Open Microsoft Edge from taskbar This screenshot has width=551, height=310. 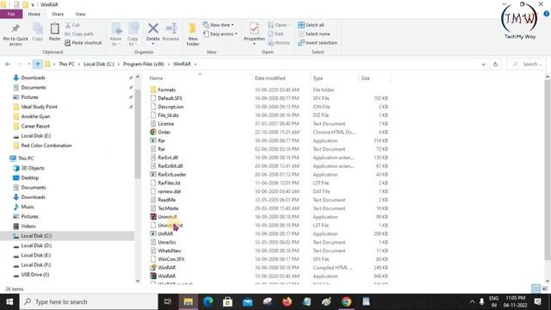pos(208,301)
